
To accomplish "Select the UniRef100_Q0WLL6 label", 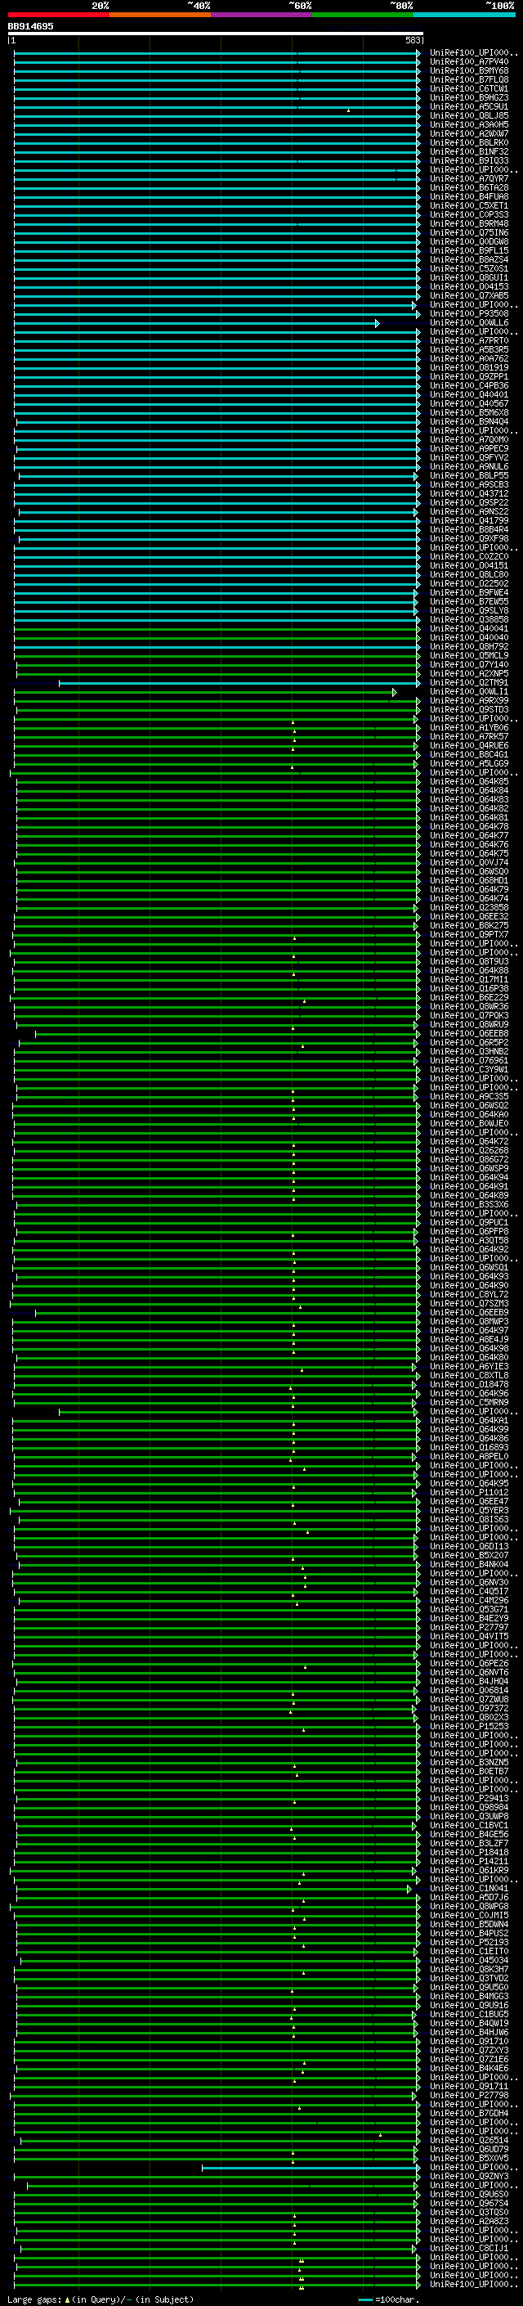I will (469, 322).
